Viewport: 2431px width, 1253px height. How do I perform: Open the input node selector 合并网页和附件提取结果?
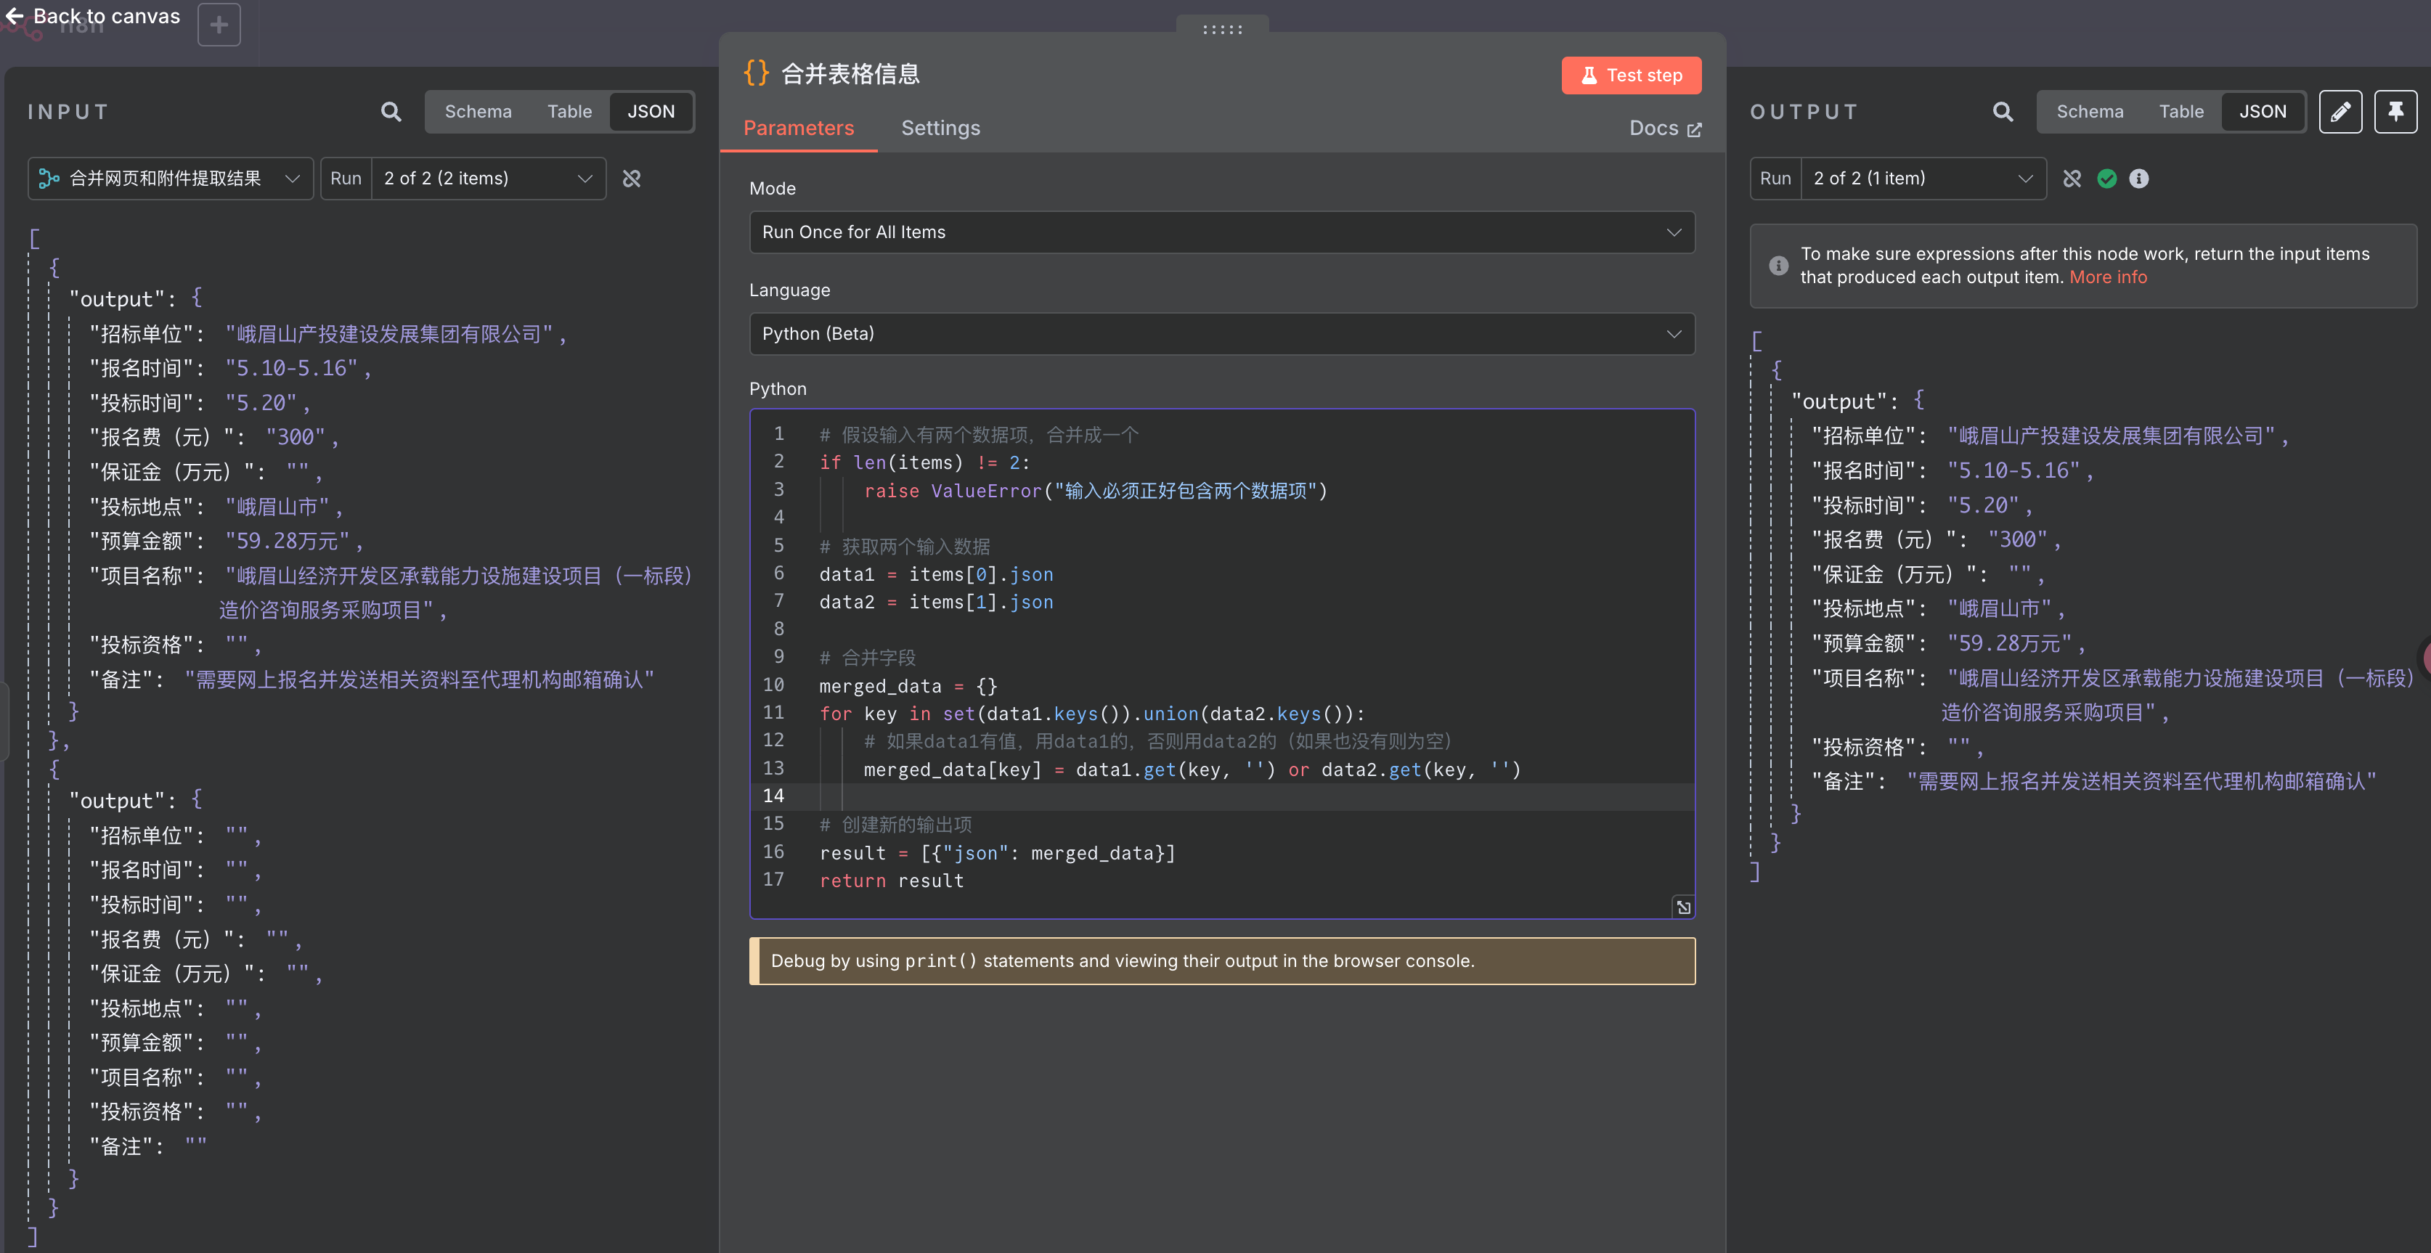tap(171, 179)
